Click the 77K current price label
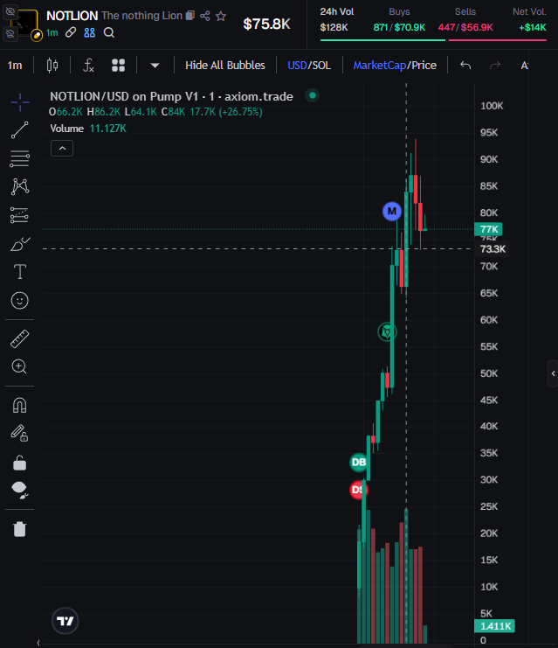Viewport: 558px width, 648px height. (488, 229)
